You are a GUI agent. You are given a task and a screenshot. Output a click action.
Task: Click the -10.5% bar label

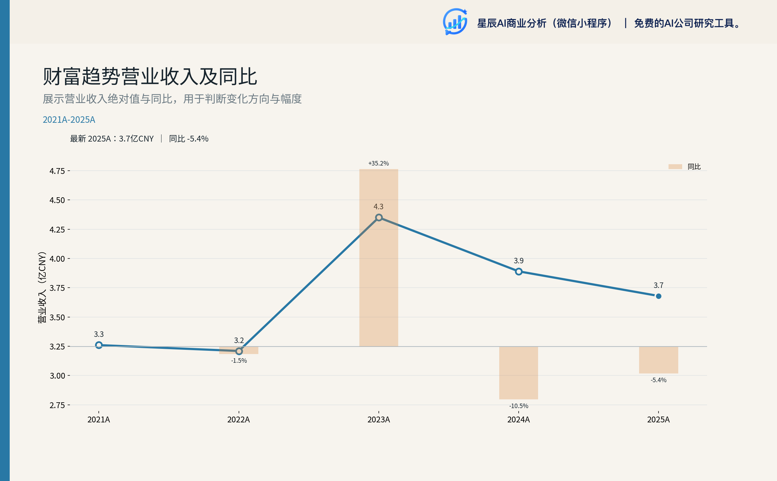(x=519, y=406)
